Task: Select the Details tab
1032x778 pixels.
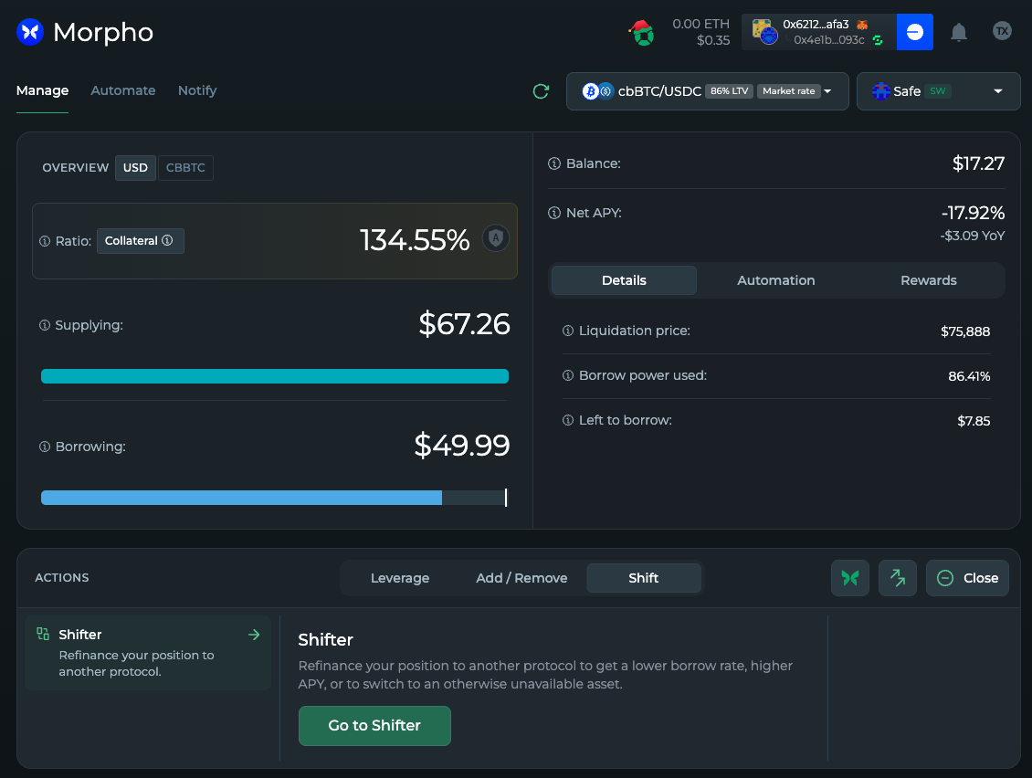Action: click(624, 280)
